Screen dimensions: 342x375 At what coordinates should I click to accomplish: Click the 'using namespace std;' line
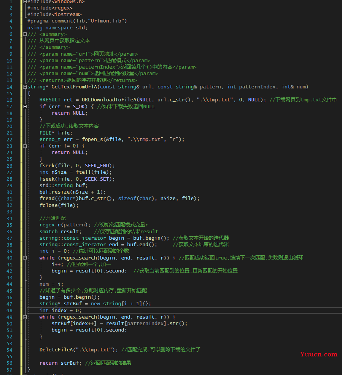coord(57,28)
